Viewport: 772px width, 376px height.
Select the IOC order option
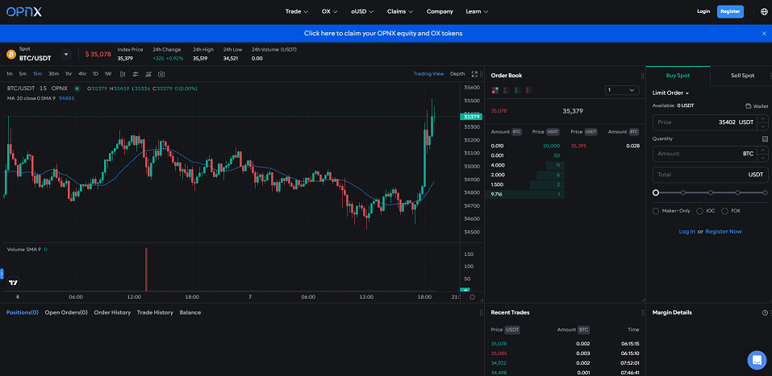pos(699,211)
